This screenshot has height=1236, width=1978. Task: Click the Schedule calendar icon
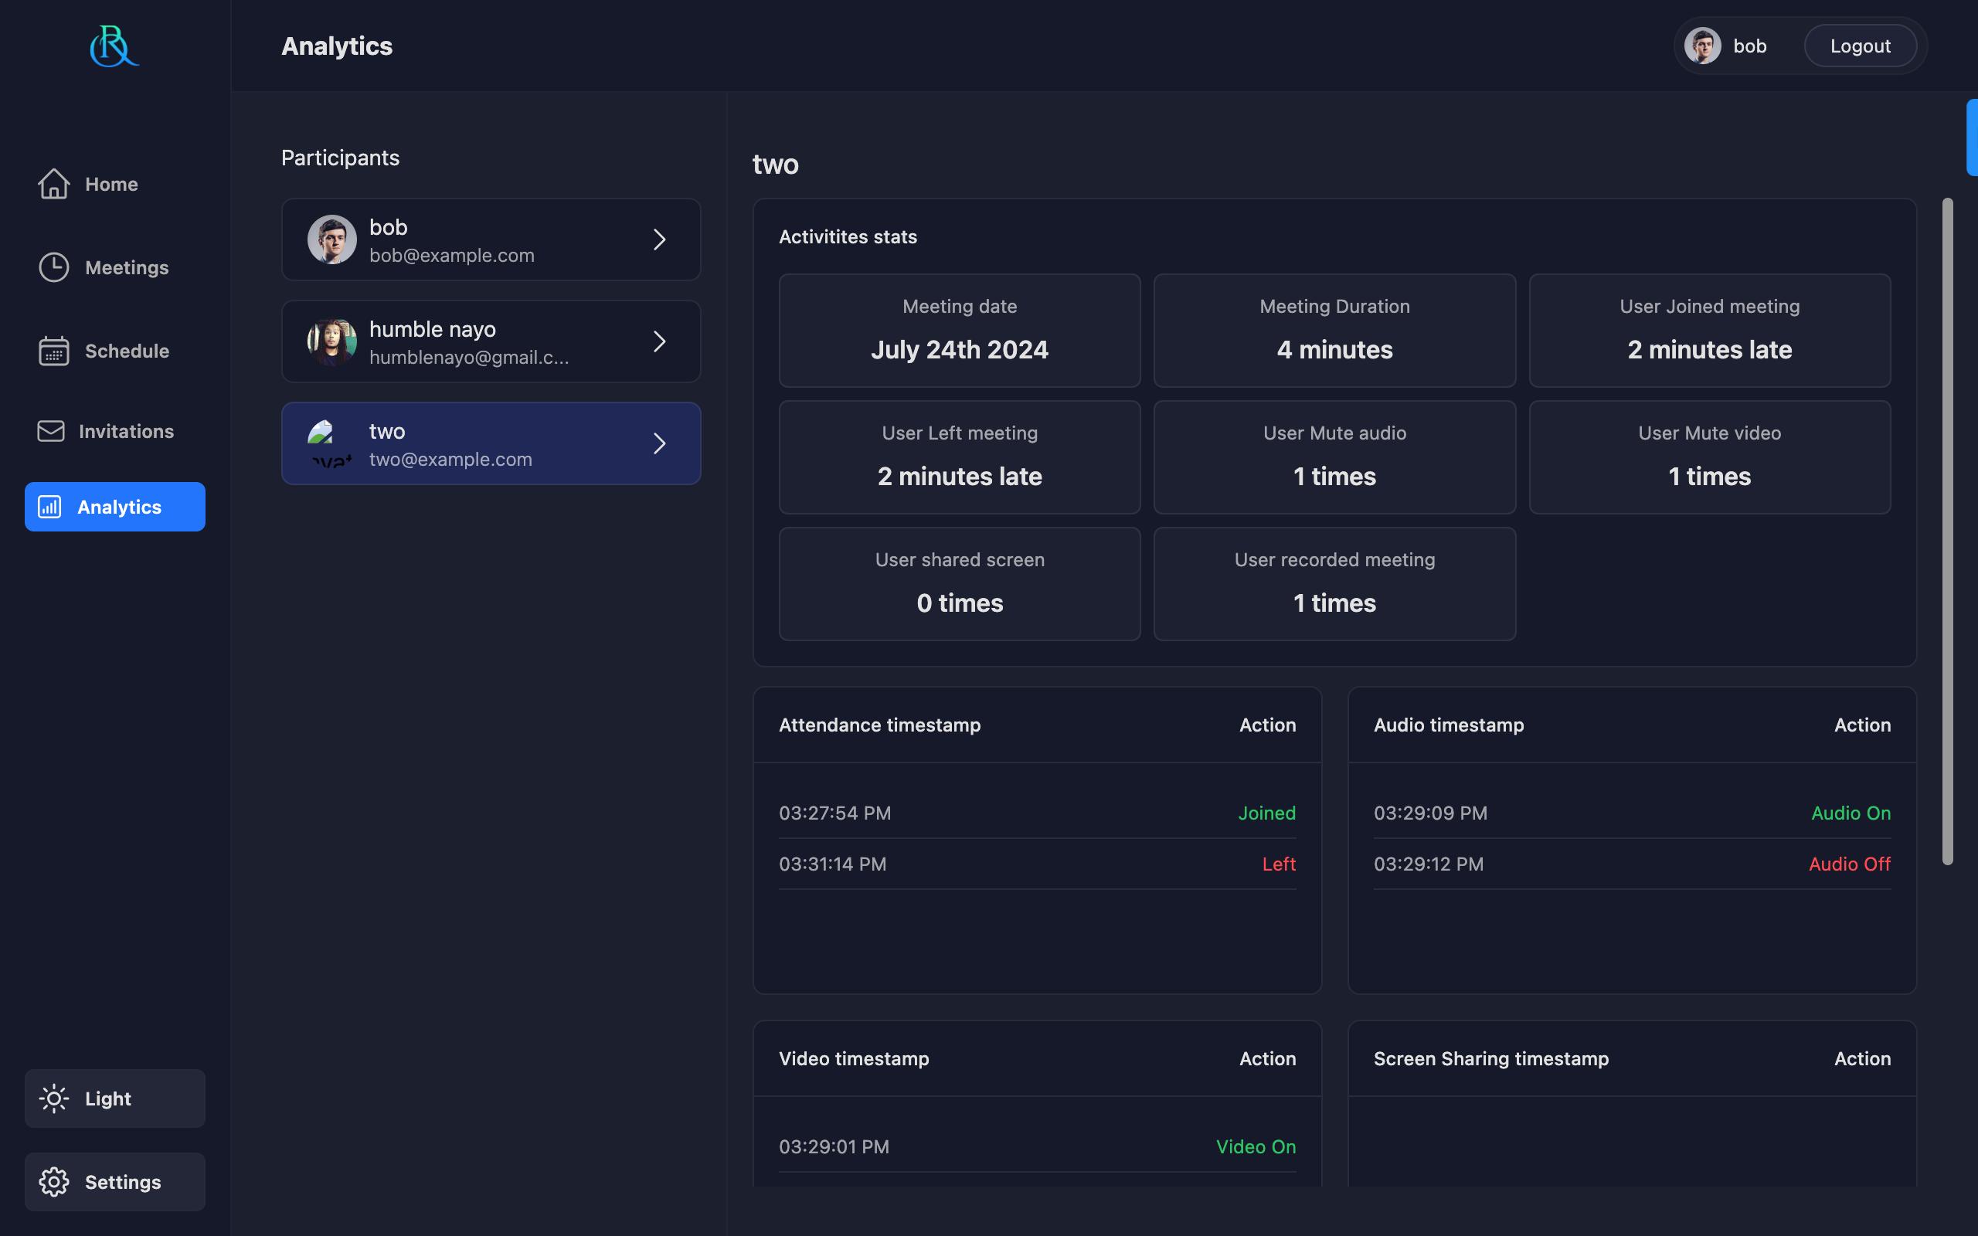[54, 351]
